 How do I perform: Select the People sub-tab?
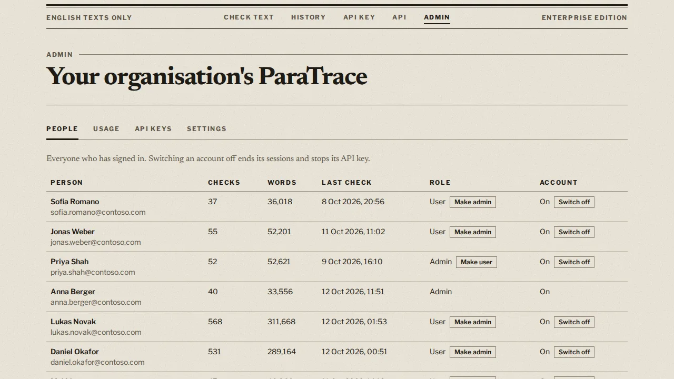click(x=62, y=129)
